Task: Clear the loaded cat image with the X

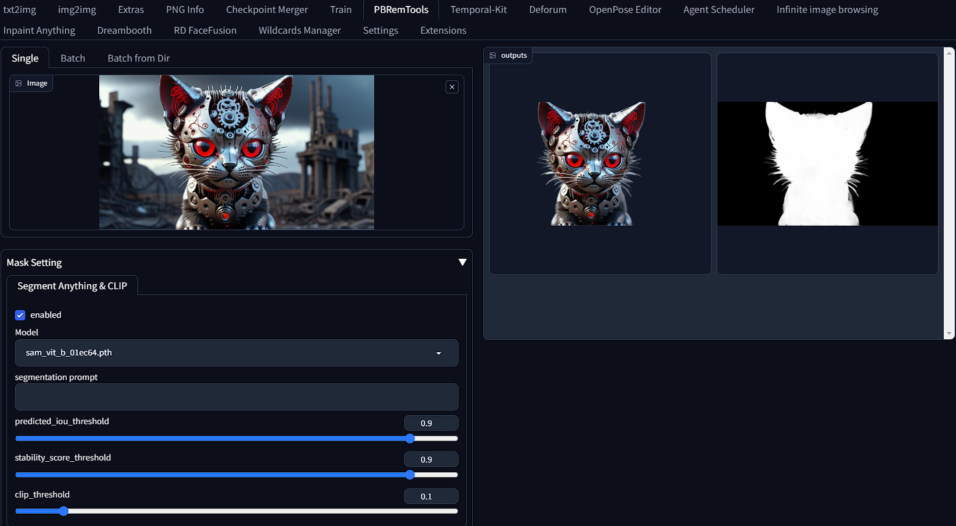Action: click(x=451, y=86)
